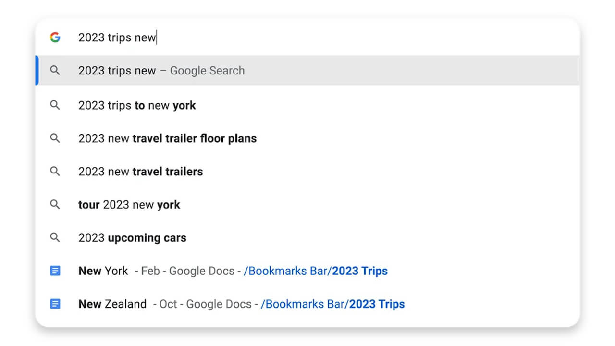Choose the 'tour 2023 new york' suggestion
615x346 pixels.
click(x=129, y=205)
